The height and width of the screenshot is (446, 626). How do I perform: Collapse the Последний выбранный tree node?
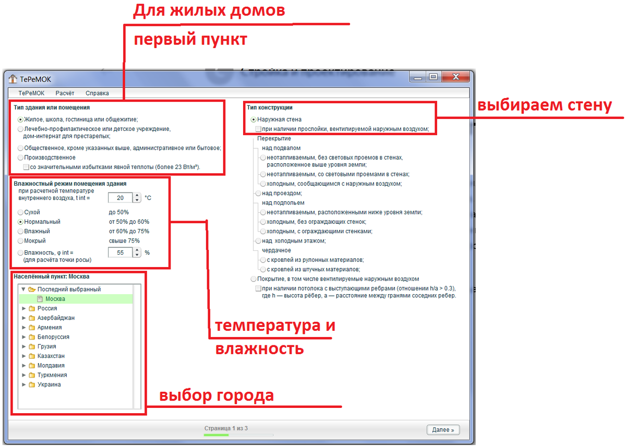(23, 289)
